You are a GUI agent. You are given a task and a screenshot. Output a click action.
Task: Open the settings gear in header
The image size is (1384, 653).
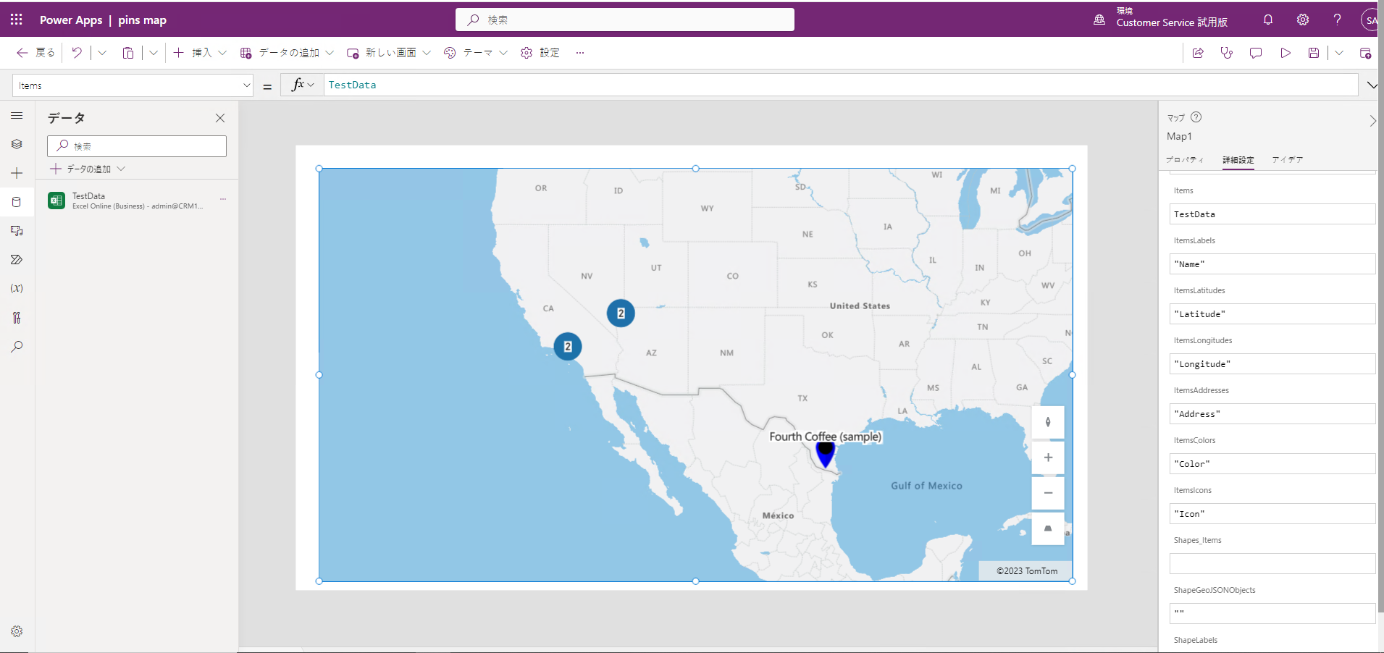coord(1303,20)
